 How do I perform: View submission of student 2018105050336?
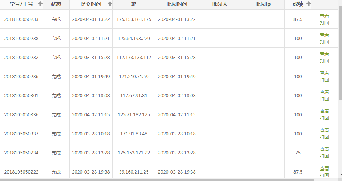coord(324,111)
